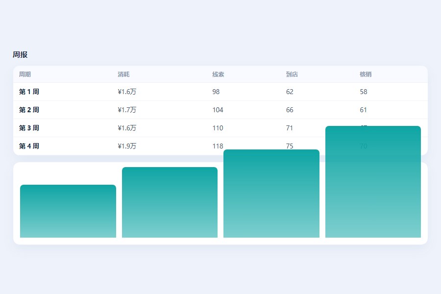441x294 pixels.
Task: Click the 核销 value 58
Action: pyautogui.click(x=364, y=92)
